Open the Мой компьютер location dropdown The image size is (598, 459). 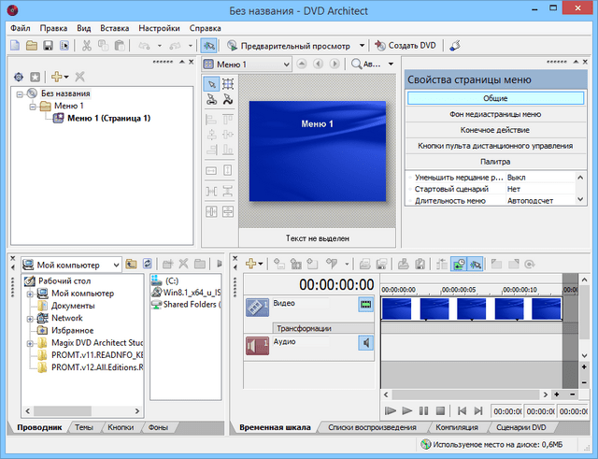click(115, 265)
